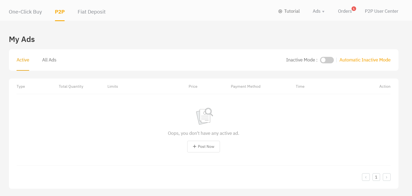
Task: Click the empty-state document magnifier illustration
Action: click(x=205, y=116)
